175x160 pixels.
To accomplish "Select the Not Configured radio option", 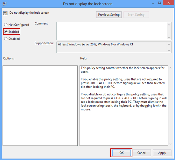I will (17, 25).
